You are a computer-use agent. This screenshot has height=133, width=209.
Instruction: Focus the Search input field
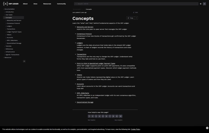pyautogui.click(x=136, y=4)
